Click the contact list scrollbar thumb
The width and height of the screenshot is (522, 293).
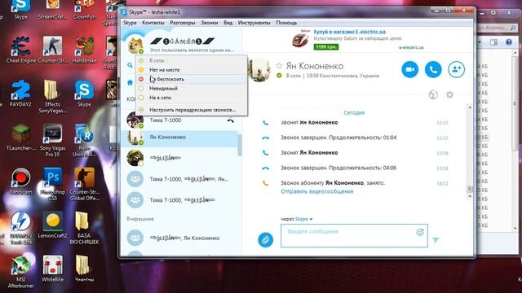coord(240,145)
